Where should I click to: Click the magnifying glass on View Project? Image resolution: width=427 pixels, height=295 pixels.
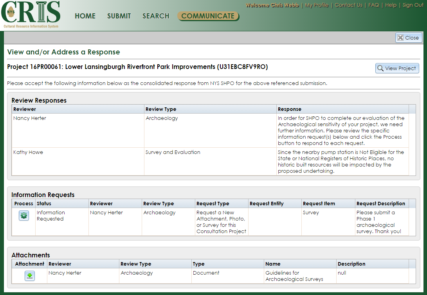click(x=380, y=68)
